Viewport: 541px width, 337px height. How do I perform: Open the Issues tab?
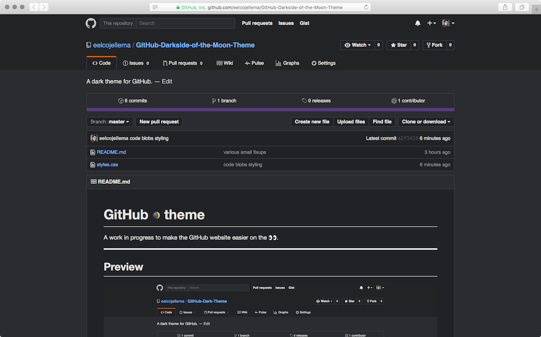[x=136, y=63]
